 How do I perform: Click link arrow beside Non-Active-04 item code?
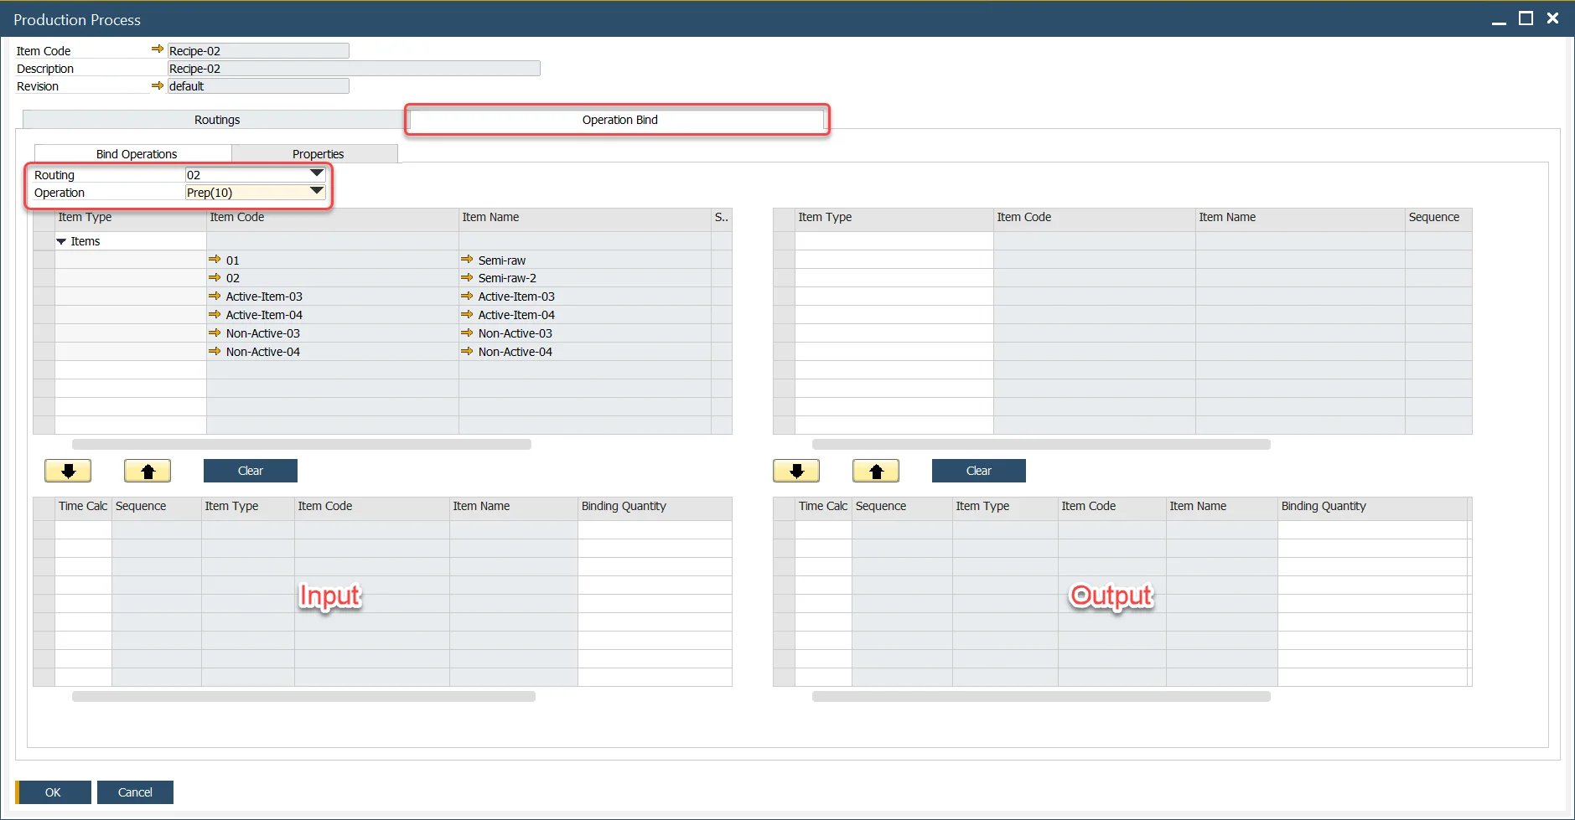215,351
